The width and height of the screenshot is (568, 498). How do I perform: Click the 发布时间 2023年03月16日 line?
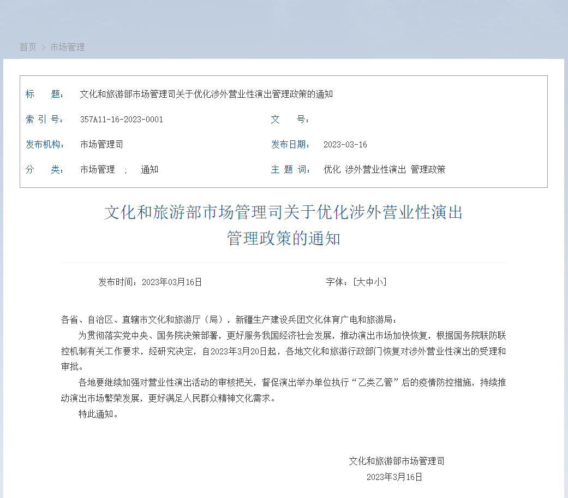[150, 282]
